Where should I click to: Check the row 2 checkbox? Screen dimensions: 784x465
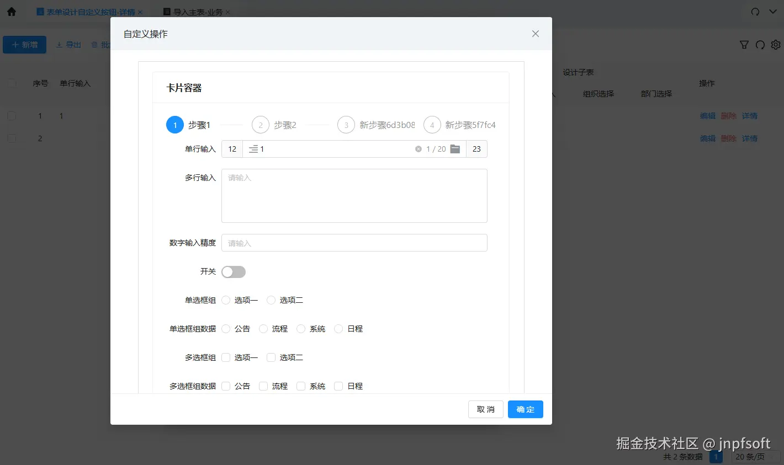point(12,138)
